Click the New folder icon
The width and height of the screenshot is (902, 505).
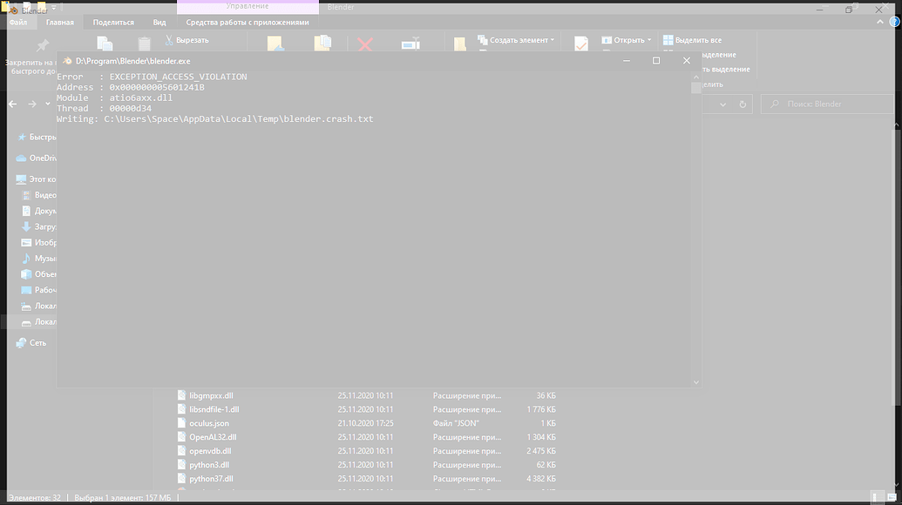pos(459,44)
